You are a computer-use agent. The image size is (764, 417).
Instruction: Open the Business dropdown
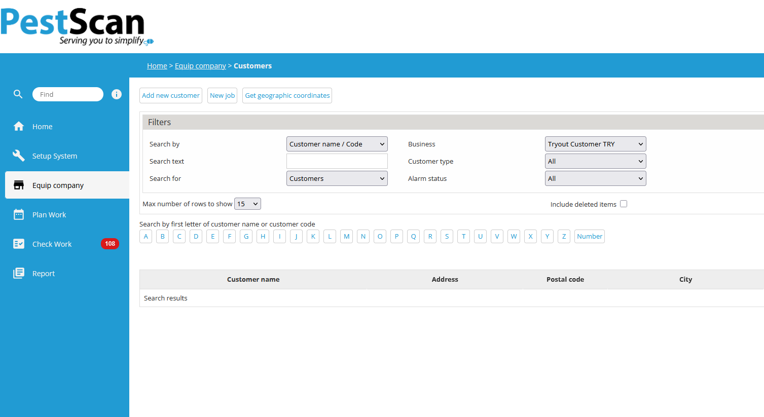click(x=596, y=144)
